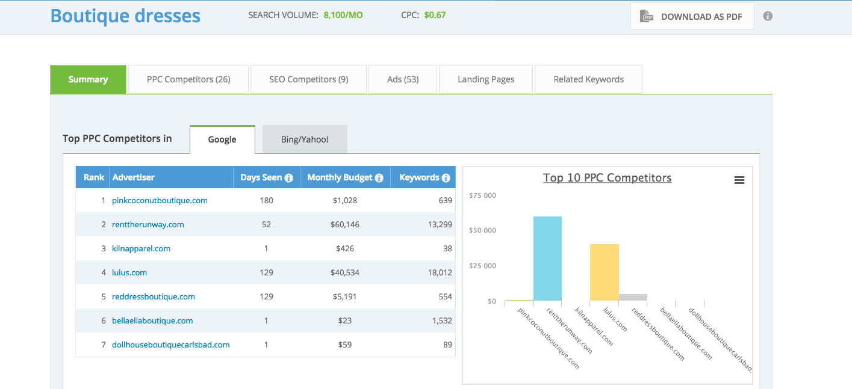The width and height of the screenshot is (852, 389).
Task: Click the Top PPC Competitors in label
Action: point(117,138)
